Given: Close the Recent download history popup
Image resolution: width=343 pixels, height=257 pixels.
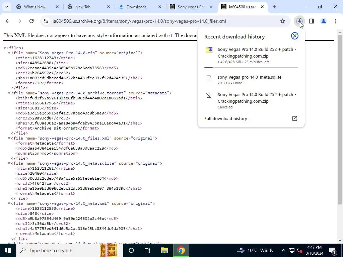Looking at the screenshot, I should pyautogui.click(x=295, y=36).
